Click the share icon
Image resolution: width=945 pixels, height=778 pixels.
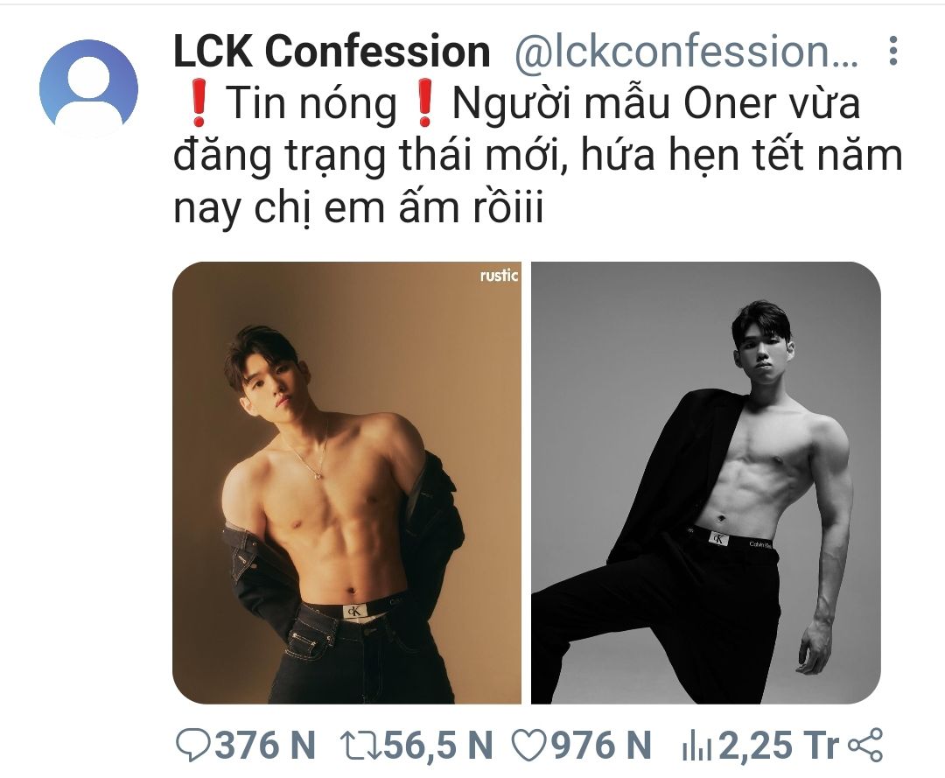point(865,745)
